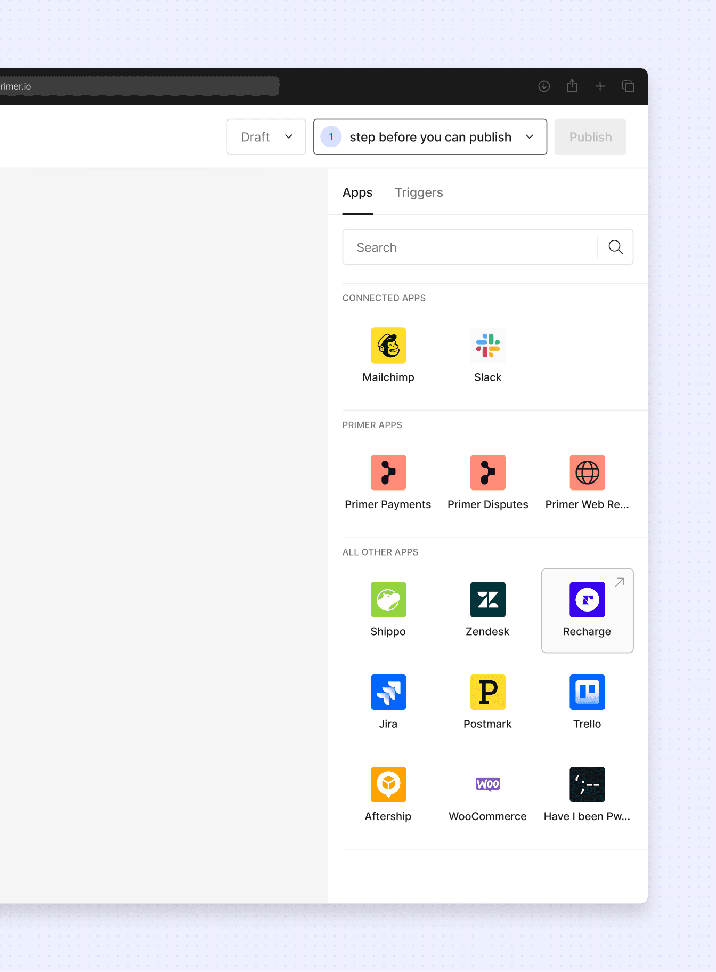Click the magnifying glass search icon
The height and width of the screenshot is (972, 716).
[615, 247]
